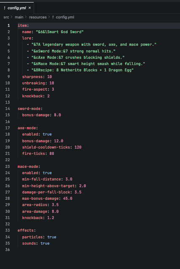This screenshot has height=269, width=180.
Task: Click the shield-cooldown-ticks value 120
Action: (x=78, y=147)
